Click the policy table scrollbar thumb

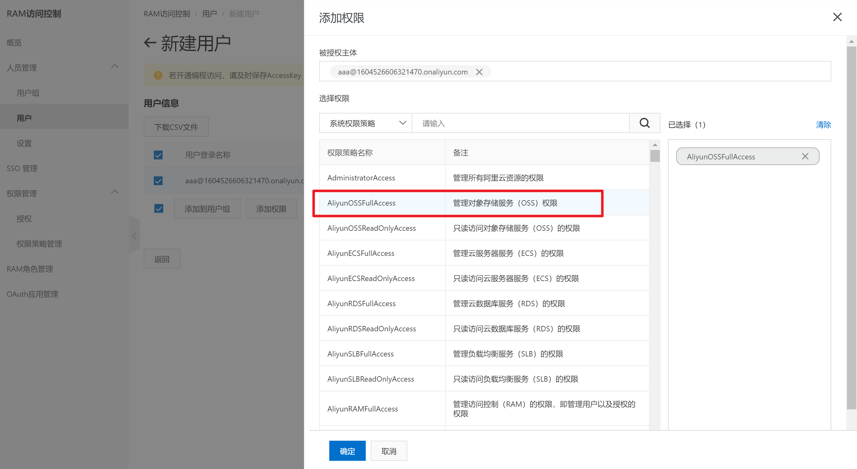(655, 156)
